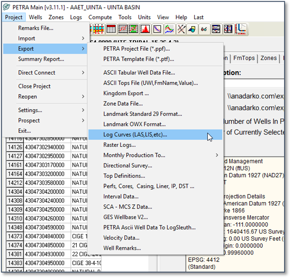Switch to the FmTops tab
This screenshot has height=278, width=290.
244,59
